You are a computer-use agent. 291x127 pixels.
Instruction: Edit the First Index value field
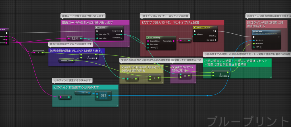108,35
